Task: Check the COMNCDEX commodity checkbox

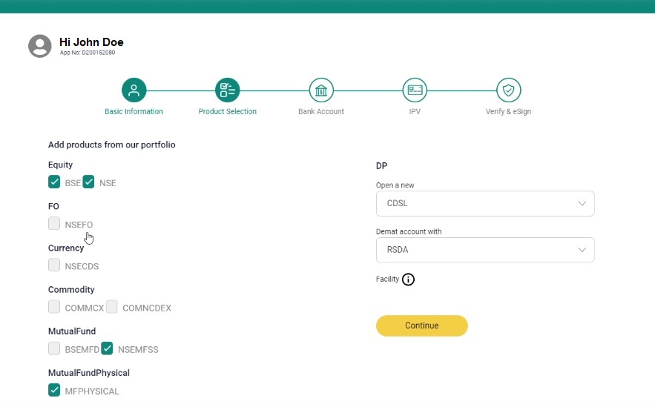Action: pos(111,307)
